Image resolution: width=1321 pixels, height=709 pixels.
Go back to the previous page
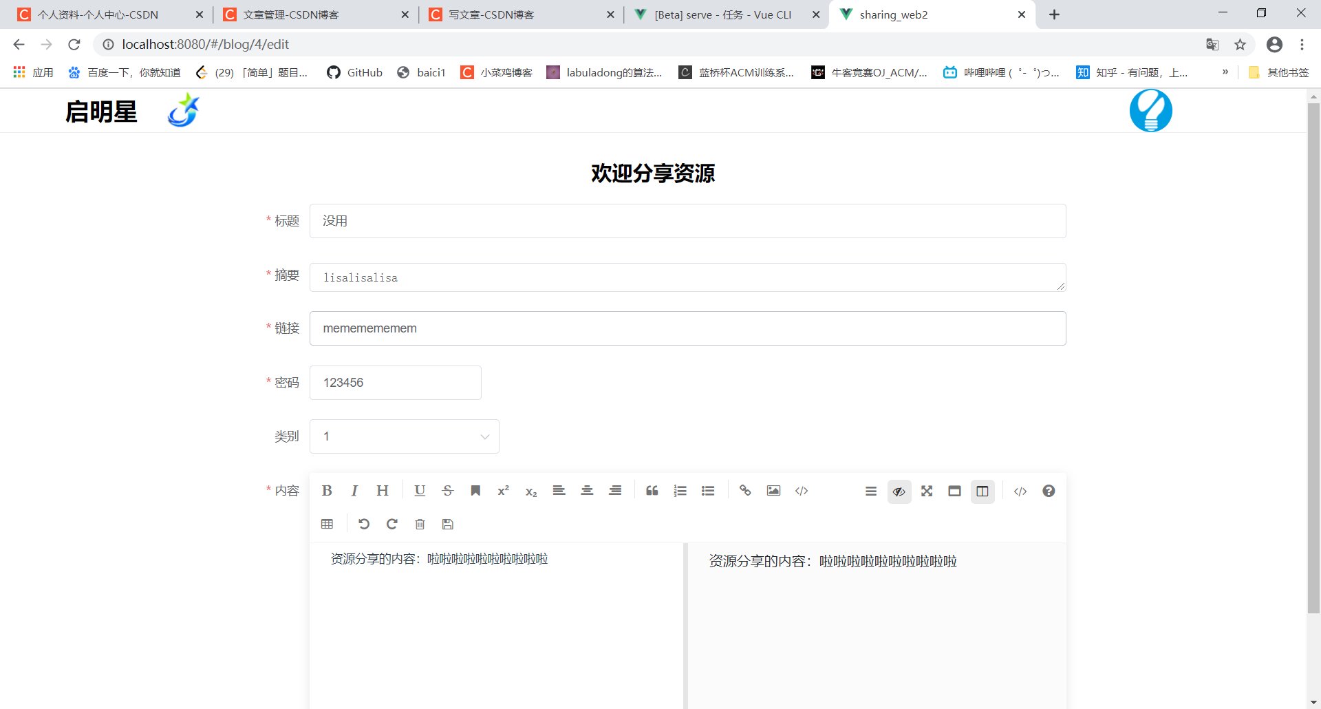point(19,44)
